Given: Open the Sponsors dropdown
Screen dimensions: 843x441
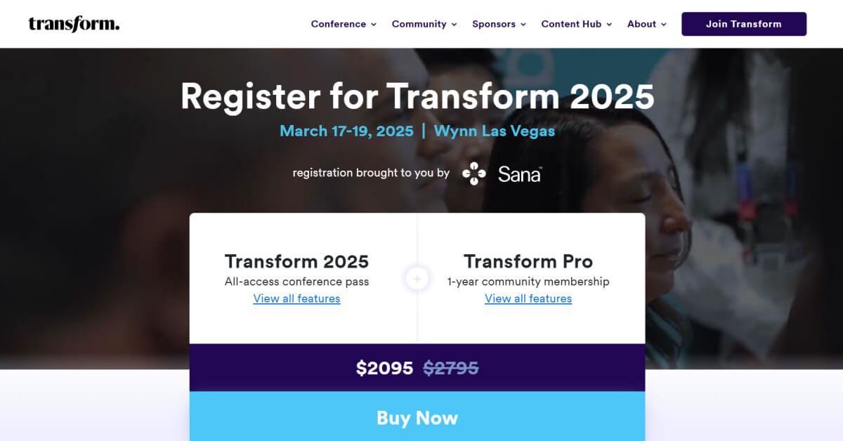Looking at the screenshot, I should [x=494, y=23].
